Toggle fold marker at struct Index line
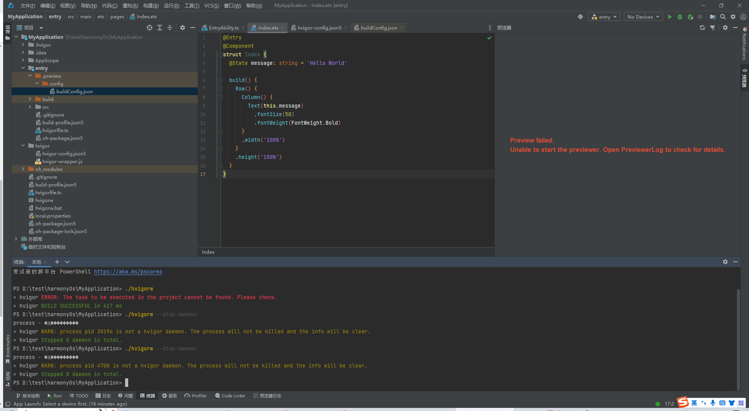The image size is (749, 411). pos(221,54)
